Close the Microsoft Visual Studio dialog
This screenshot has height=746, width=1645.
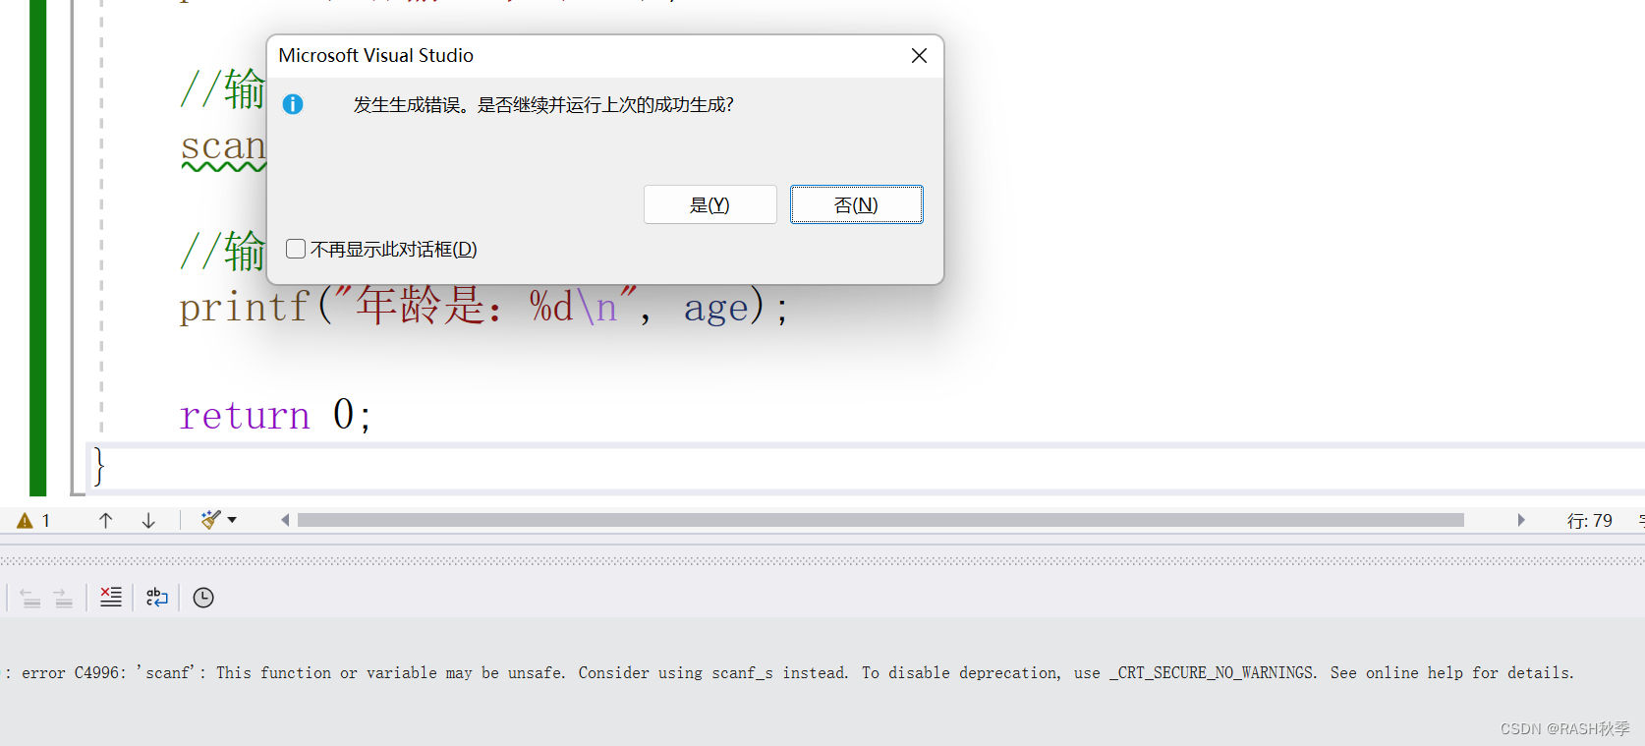pyautogui.click(x=919, y=56)
